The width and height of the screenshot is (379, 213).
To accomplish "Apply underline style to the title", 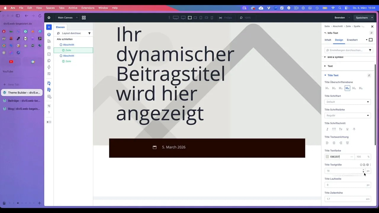I will tap(347, 129).
